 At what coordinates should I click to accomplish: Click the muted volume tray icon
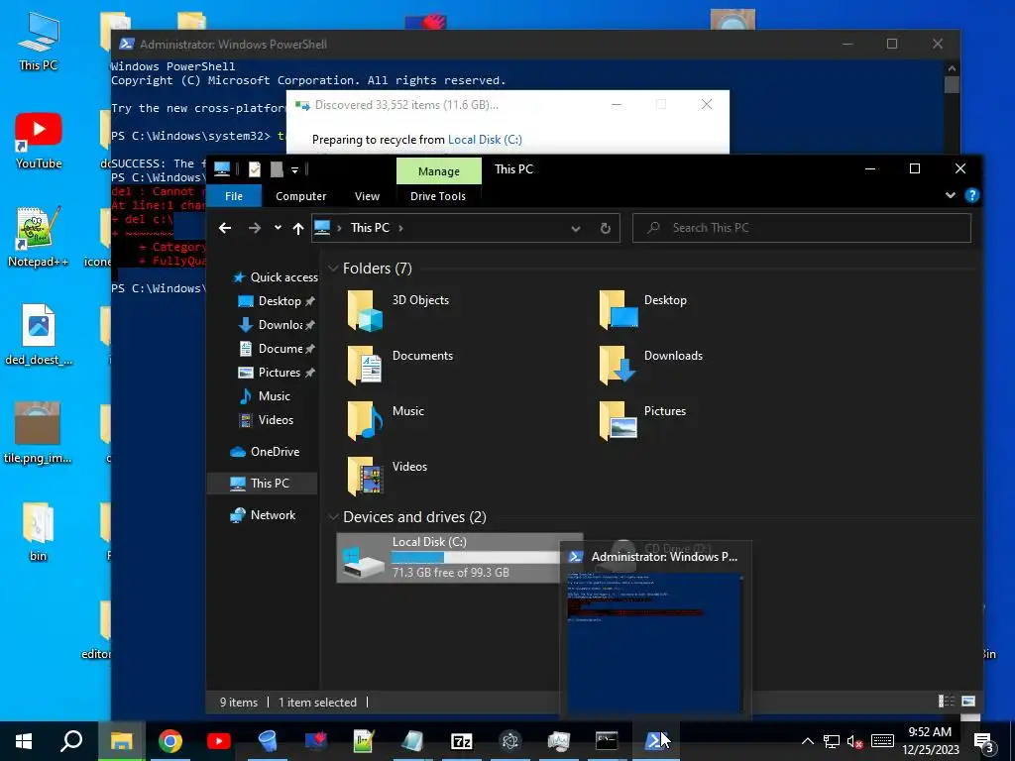tap(855, 741)
